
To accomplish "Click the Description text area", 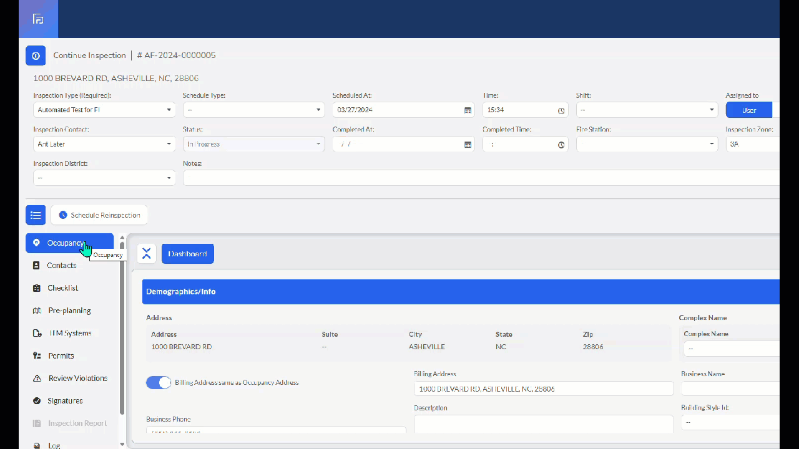I will click(544, 424).
